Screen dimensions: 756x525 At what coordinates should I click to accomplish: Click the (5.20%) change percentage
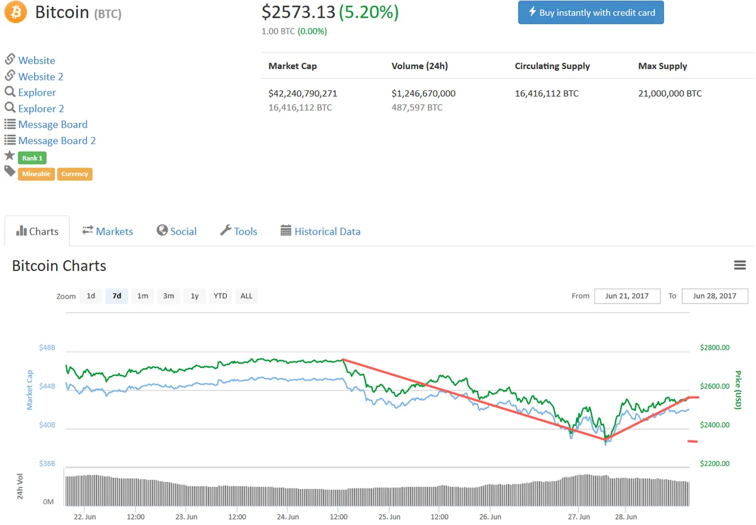coord(369,11)
